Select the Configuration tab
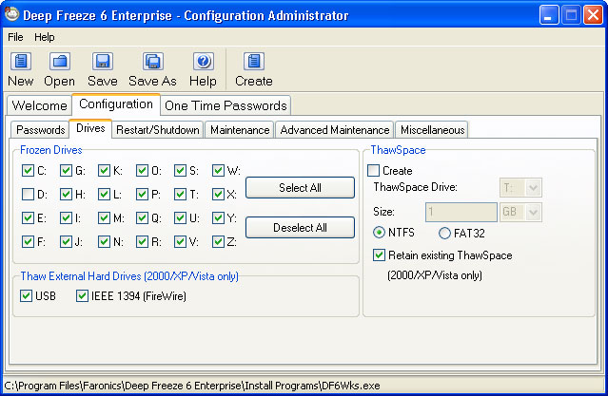This screenshot has height=396, width=608. tap(116, 104)
